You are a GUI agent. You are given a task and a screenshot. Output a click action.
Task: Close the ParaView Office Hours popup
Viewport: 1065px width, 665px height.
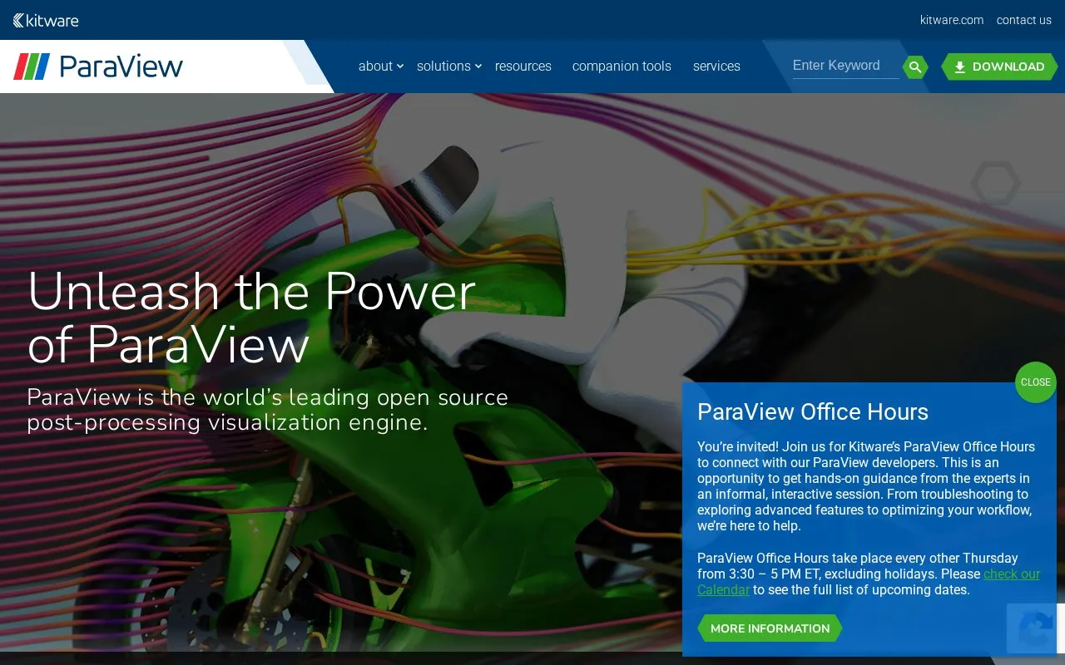tap(1036, 382)
